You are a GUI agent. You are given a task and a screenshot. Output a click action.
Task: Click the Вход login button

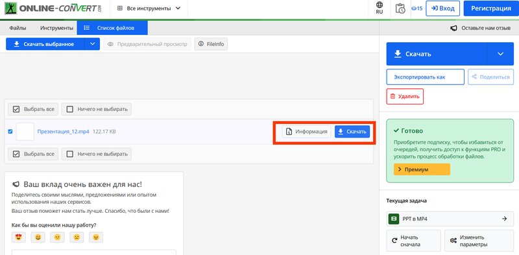tap(443, 8)
